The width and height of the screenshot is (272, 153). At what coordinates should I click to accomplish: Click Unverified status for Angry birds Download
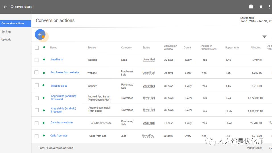[149, 98]
